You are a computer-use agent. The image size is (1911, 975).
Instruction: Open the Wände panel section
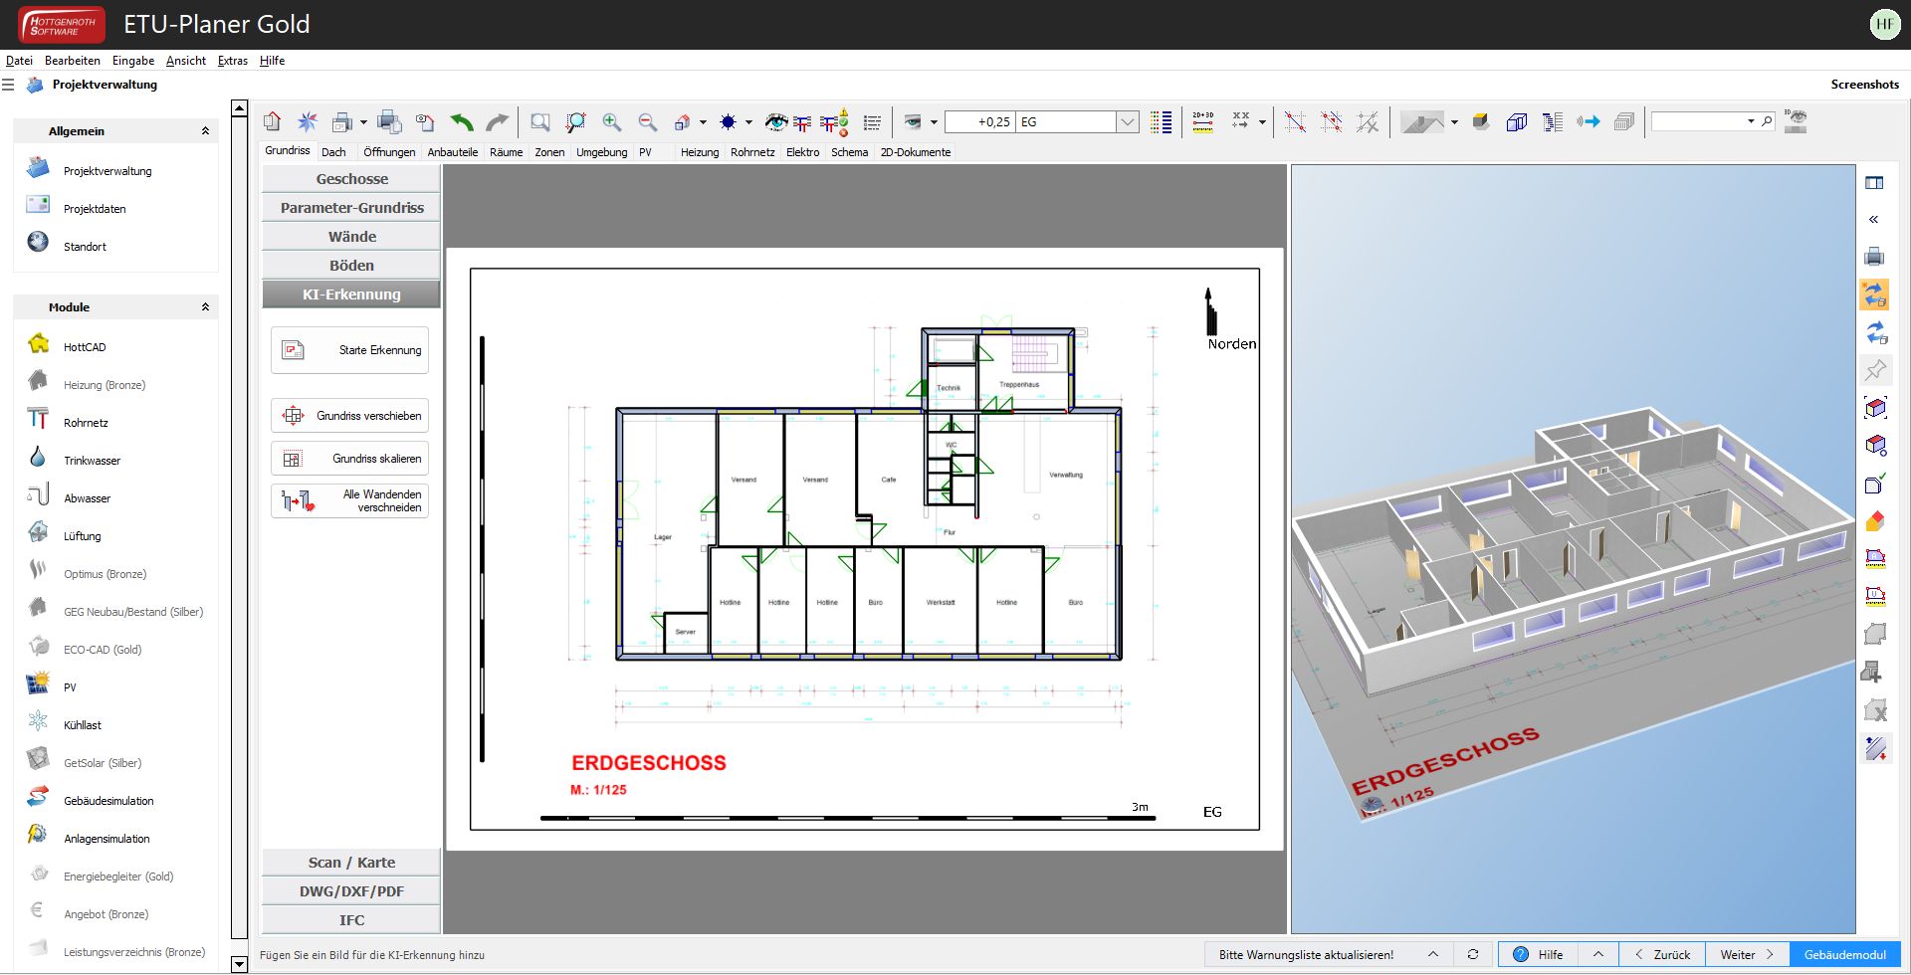pos(351,237)
